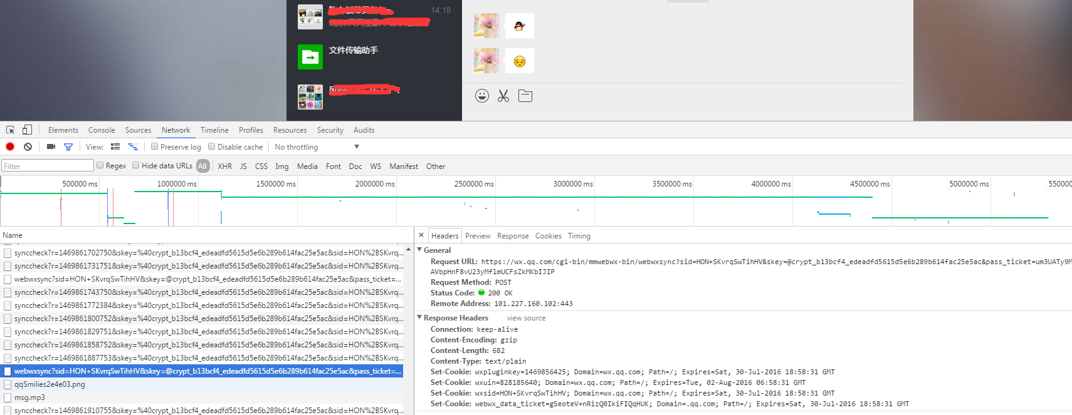The width and height of the screenshot is (1072, 415).
Task: Enable the Preserve log checkbox
Action: point(154,146)
